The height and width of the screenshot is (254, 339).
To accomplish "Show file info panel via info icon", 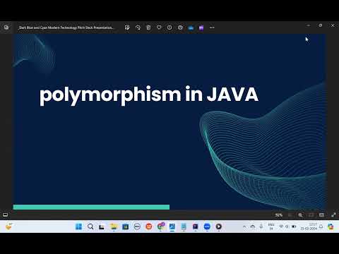I will click(x=169, y=28).
